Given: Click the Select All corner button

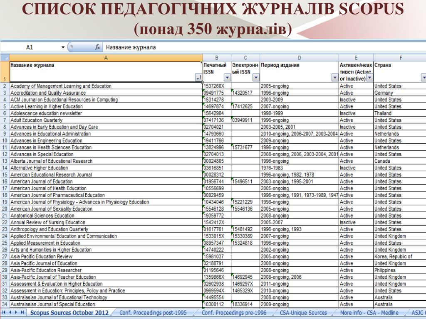Looking at the screenshot, I should pos(5,57).
